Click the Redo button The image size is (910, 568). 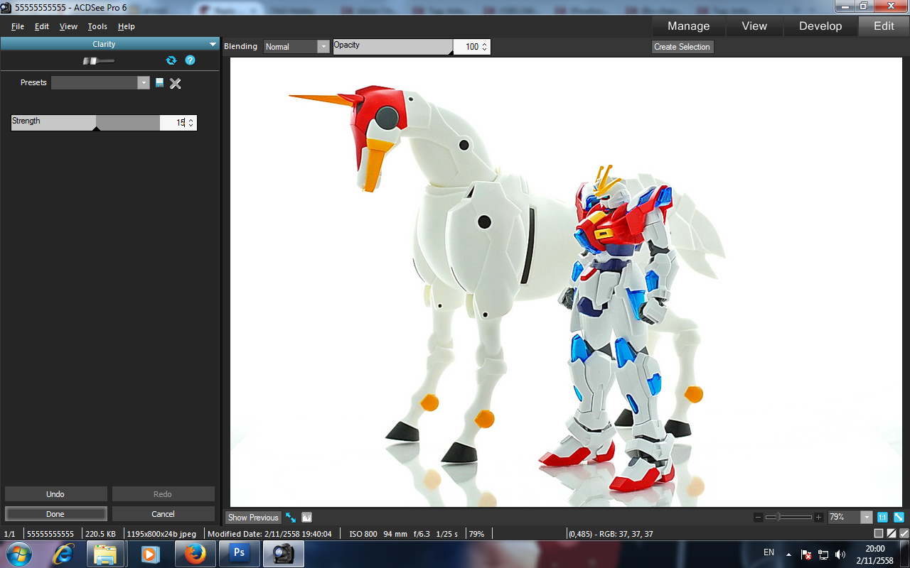pyautogui.click(x=163, y=494)
